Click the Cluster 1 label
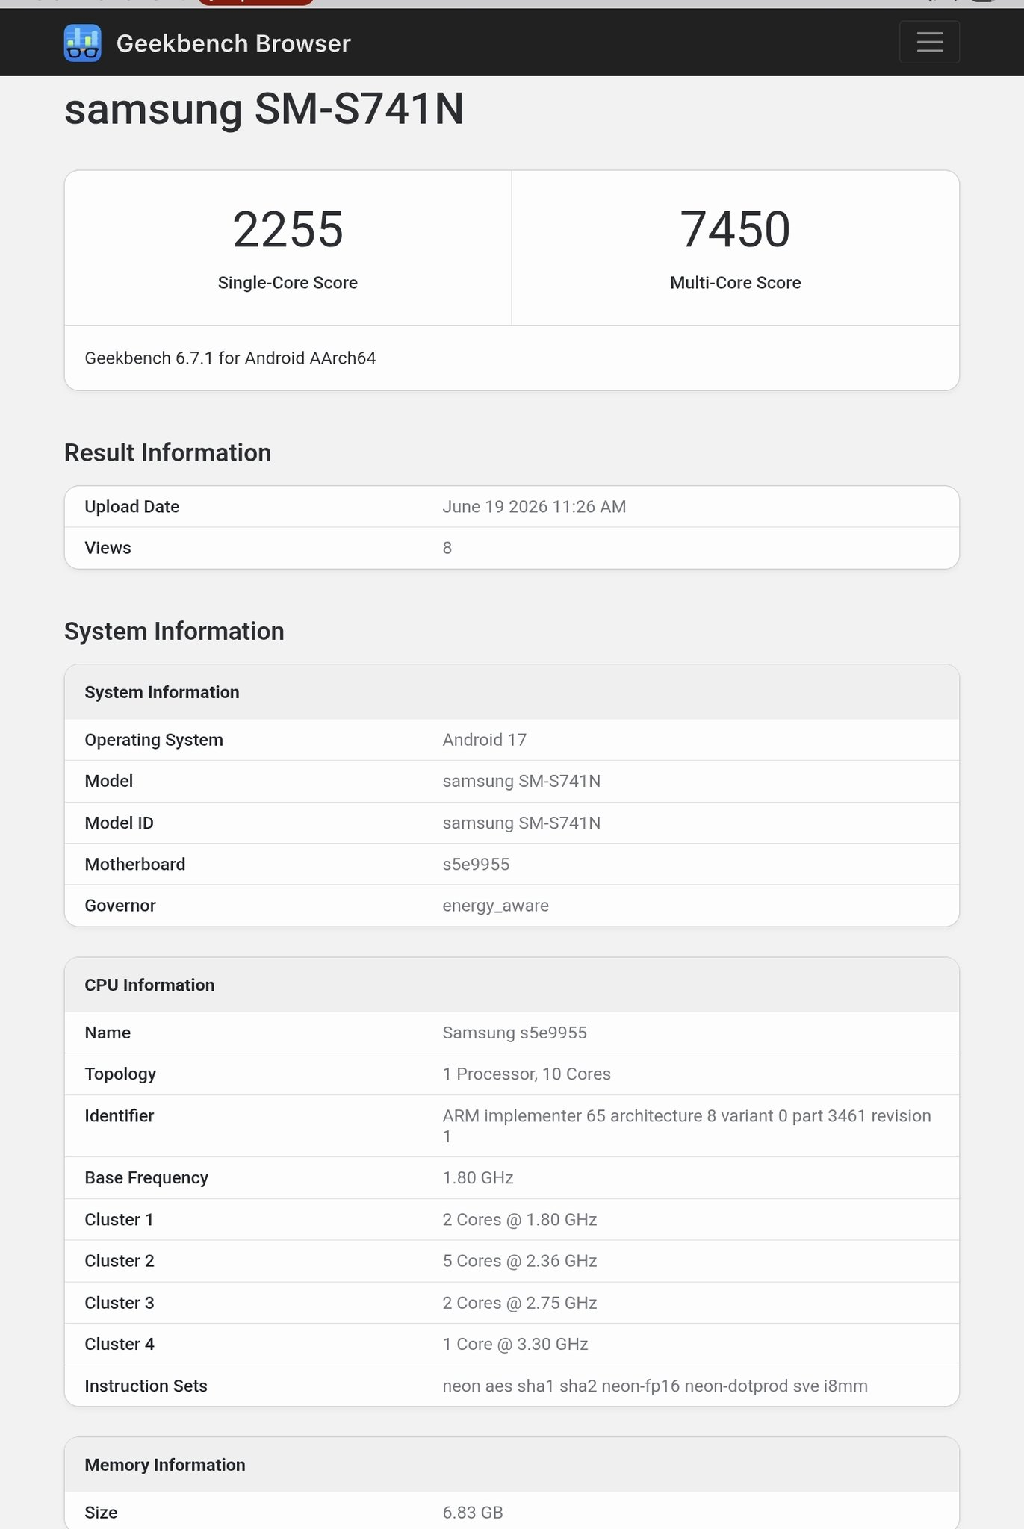1024x1529 pixels. coord(119,1219)
